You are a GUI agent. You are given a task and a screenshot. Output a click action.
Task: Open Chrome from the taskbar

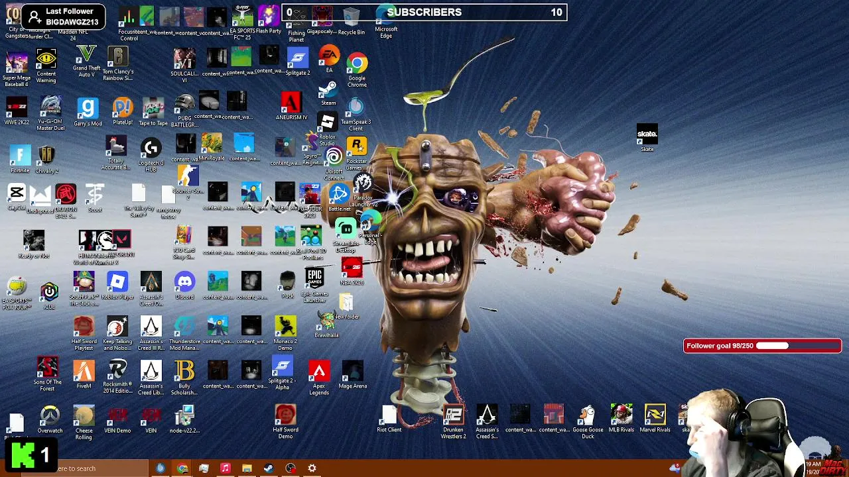tap(182, 468)
